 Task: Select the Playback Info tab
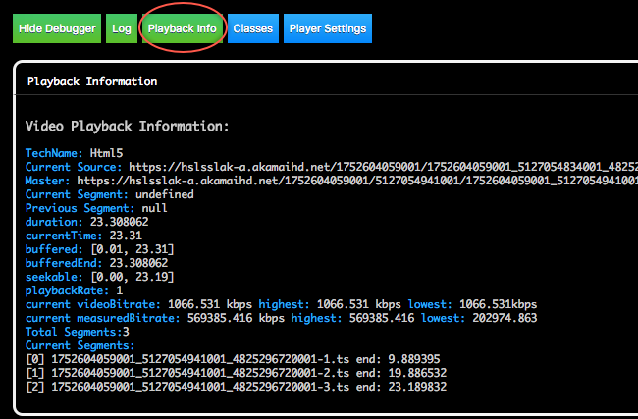pos(182,28)
